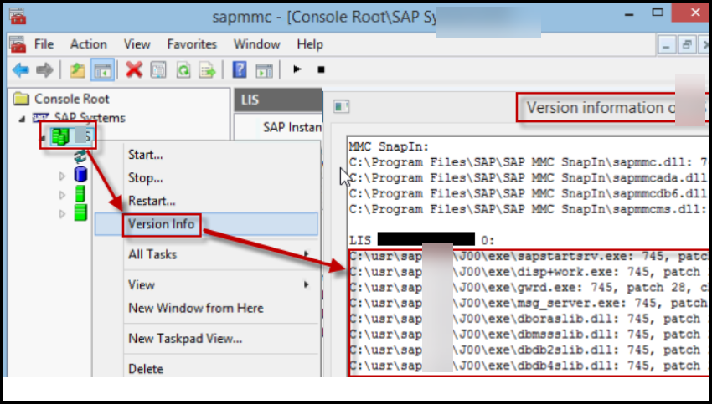
Task: Collapse the SAP Systems tree node
Action: [22, 119]
